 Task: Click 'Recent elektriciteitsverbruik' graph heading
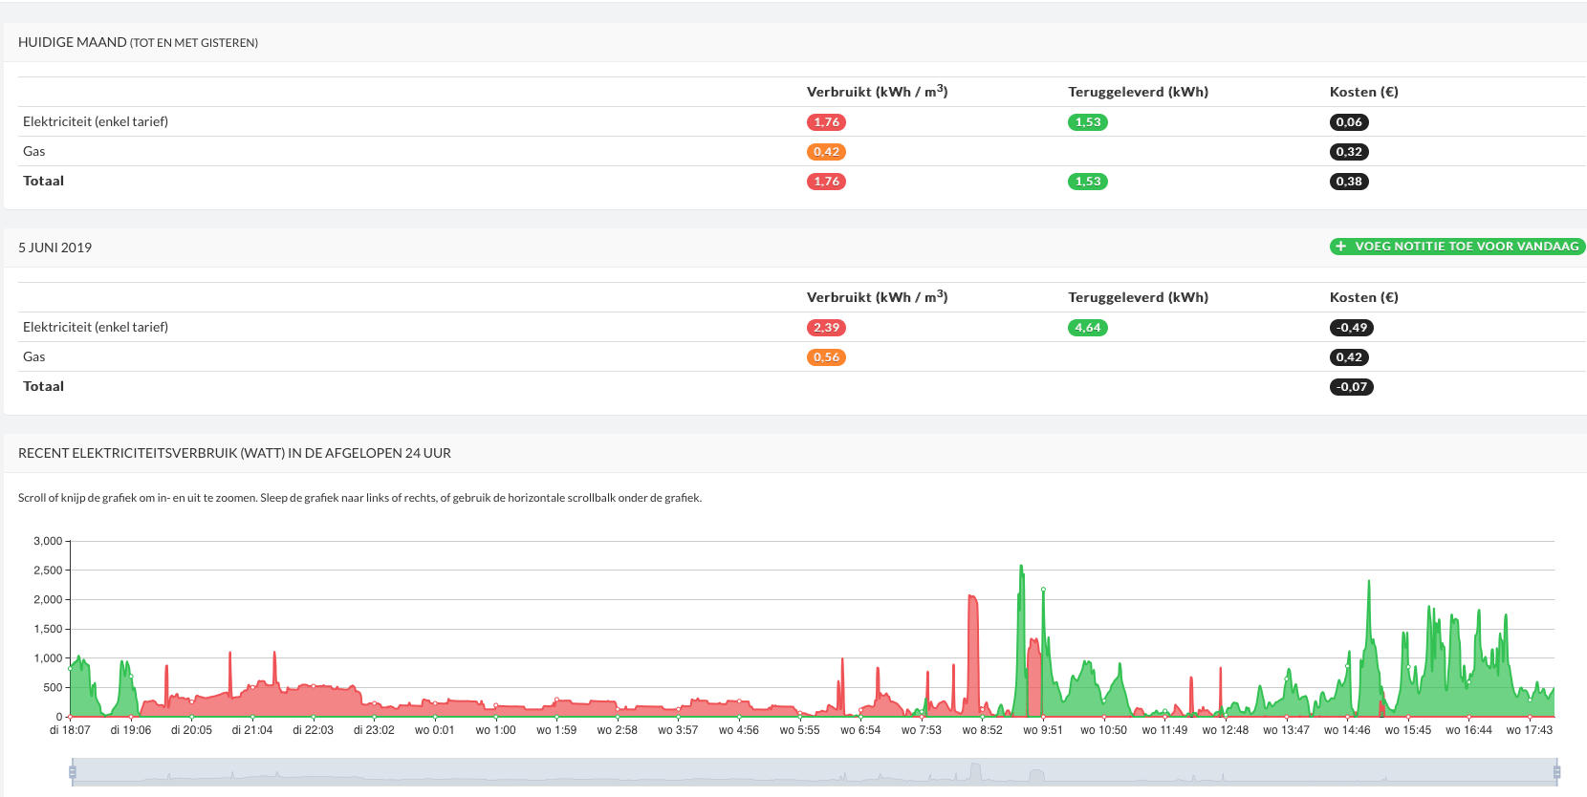tap(234, 453)
